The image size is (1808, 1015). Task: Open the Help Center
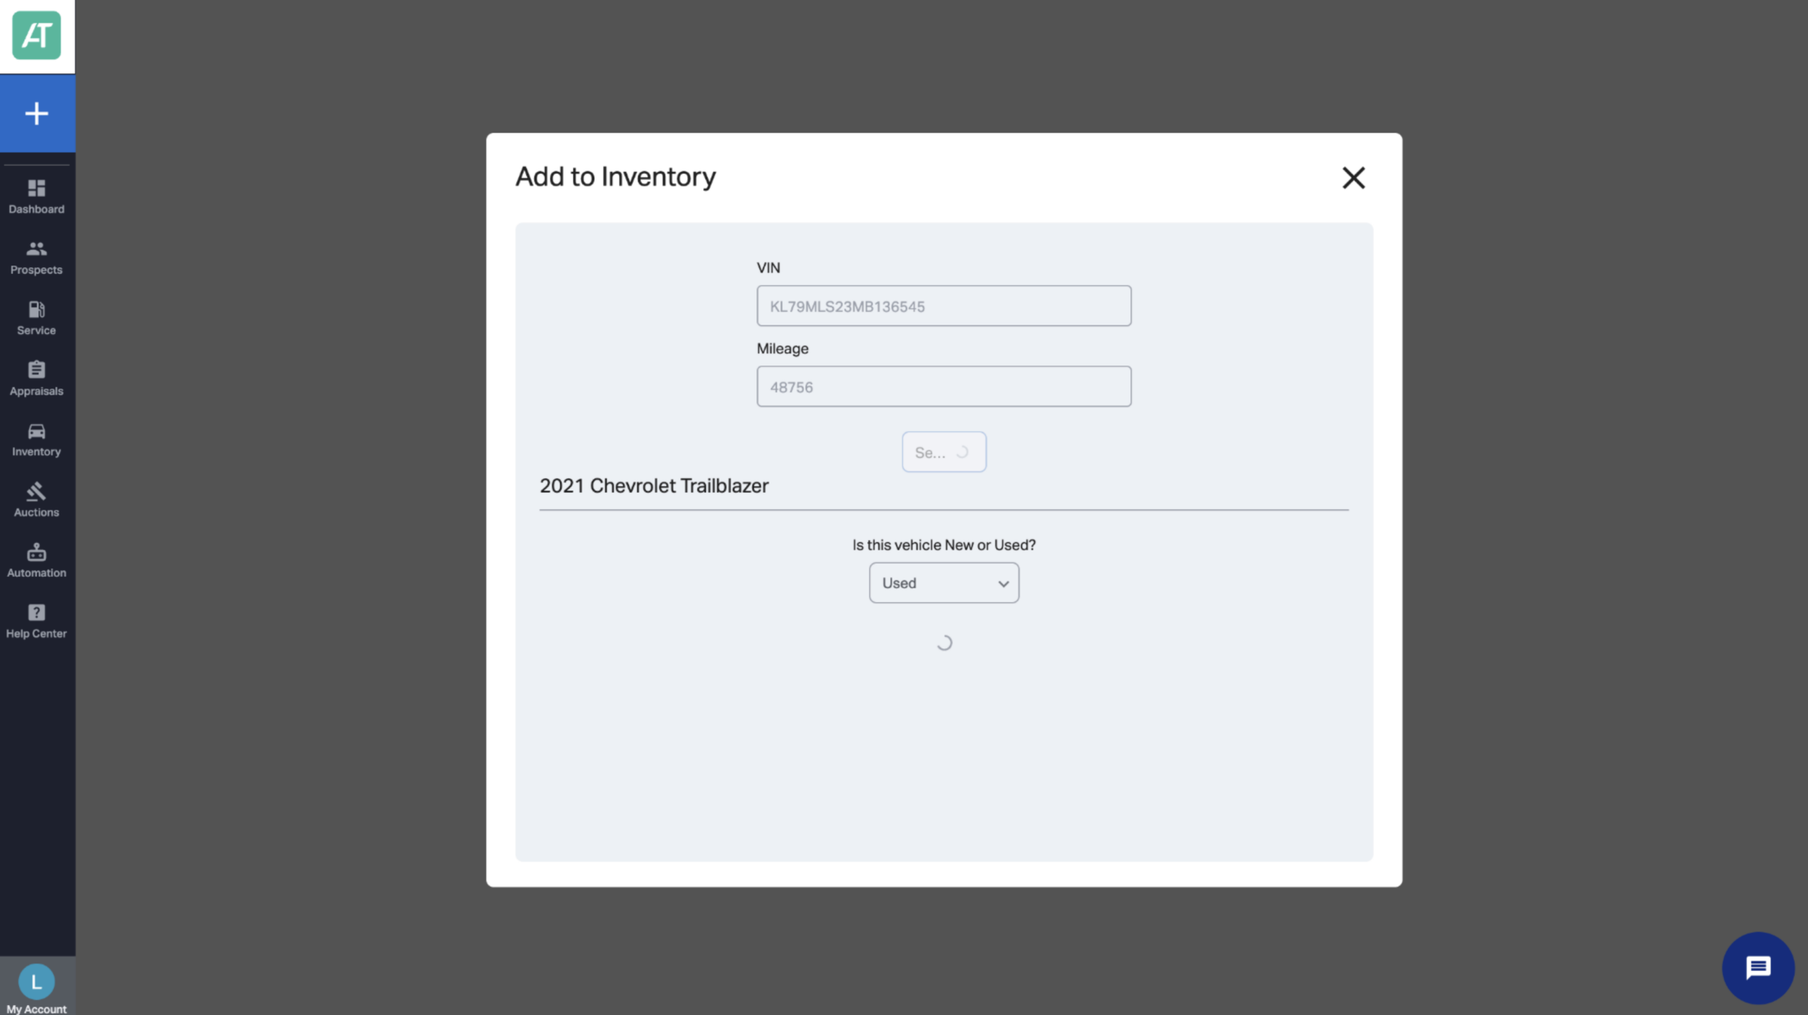[x=37, y=622]
